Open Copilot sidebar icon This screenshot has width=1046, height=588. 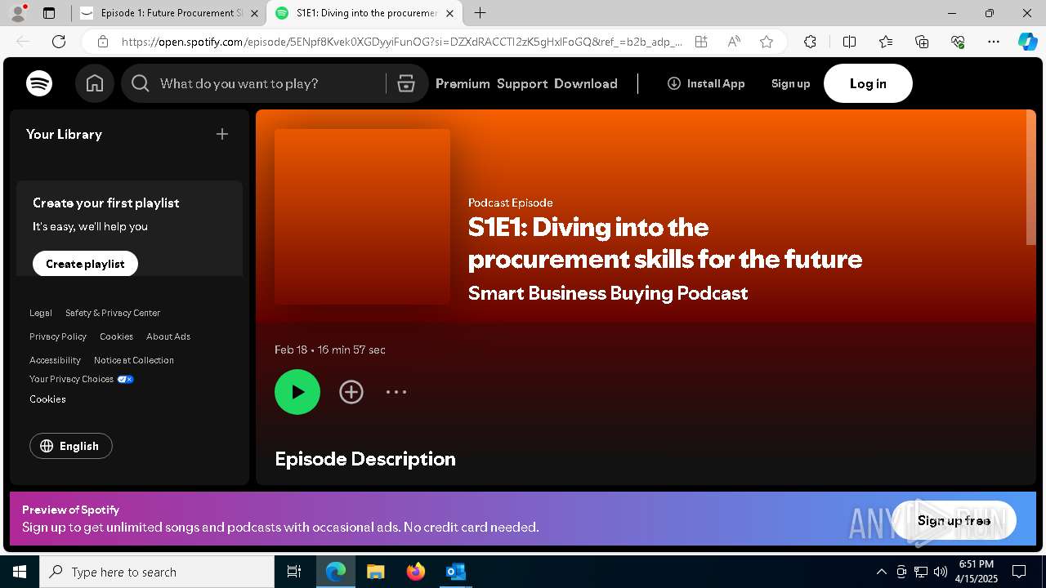tap(1027, 42)
